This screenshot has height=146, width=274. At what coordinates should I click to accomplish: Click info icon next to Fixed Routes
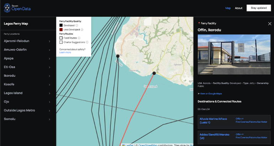pyautogui.click(x=79, y=38)
